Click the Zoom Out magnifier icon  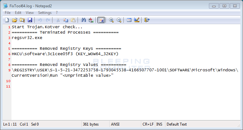pyautogui.click(x=119, y=20)
